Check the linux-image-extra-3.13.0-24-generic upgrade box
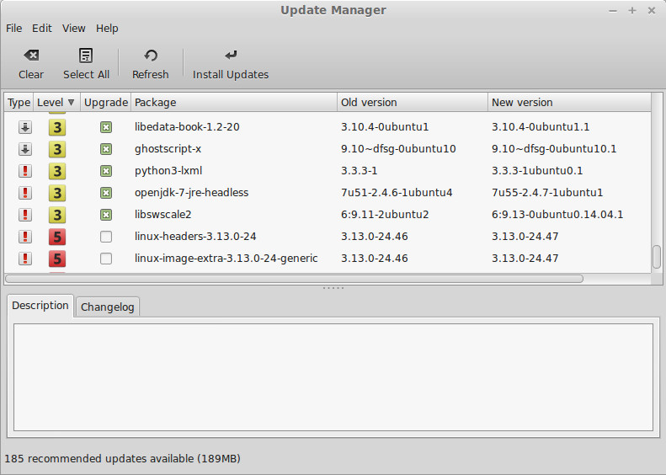This screenshot has height=475, width=666. pos(106,259)
